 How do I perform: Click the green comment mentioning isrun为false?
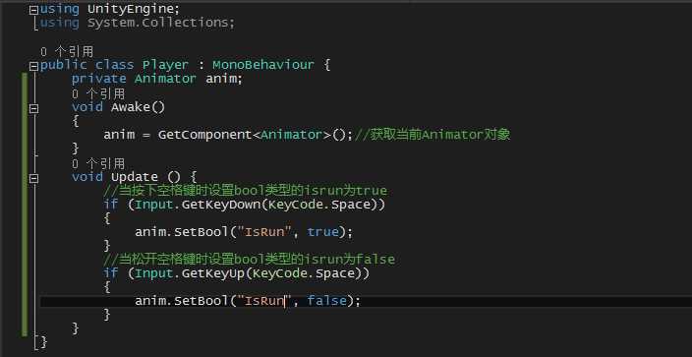(249, 260)
